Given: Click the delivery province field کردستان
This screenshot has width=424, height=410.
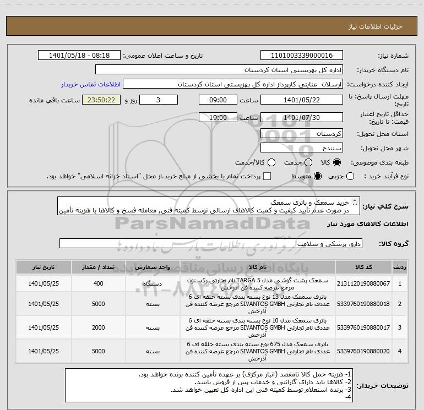Looking at the screenshot, I should 302,134.
